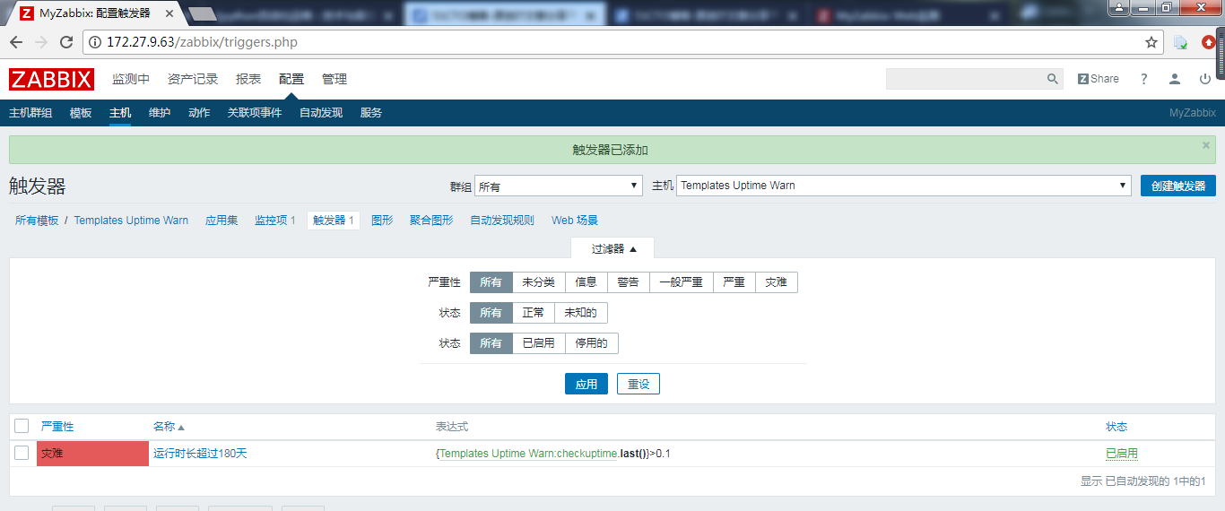Click the document-check extension icon

1181,42
